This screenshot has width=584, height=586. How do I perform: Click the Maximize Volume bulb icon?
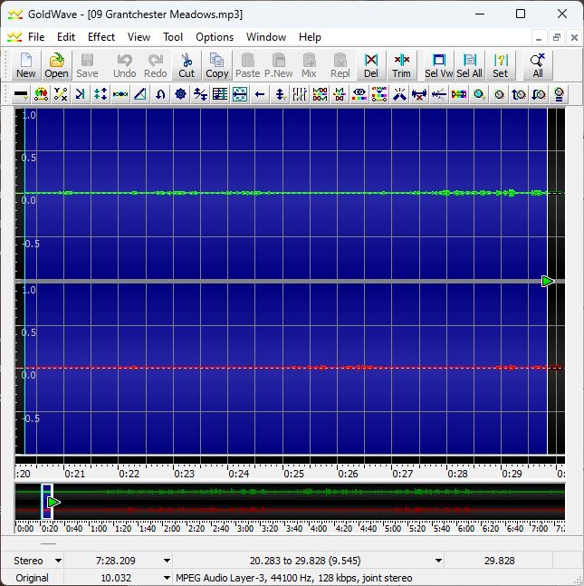559,94
